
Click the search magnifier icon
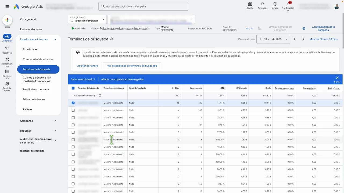click(x=102, y=6)
